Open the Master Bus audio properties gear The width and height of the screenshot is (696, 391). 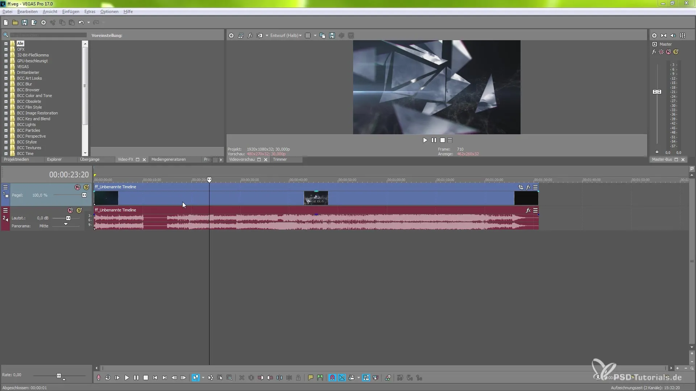pyautogui.click(x=654, y=35)
